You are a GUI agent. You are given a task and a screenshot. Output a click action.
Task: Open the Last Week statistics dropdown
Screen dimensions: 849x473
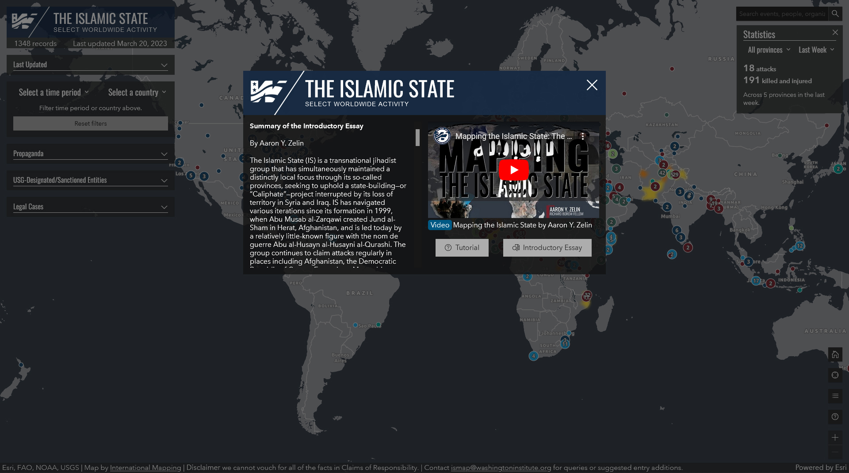click(816, 50)
